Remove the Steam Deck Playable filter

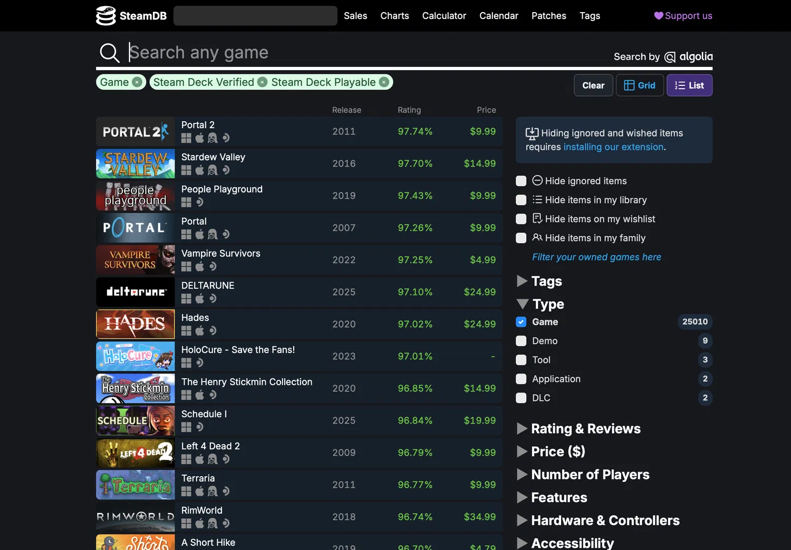tap(384, 82)
